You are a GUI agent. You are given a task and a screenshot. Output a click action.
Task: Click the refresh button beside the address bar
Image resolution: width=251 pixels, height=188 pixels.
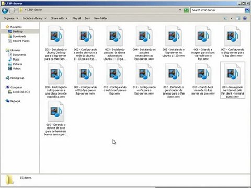pos(186,10)
